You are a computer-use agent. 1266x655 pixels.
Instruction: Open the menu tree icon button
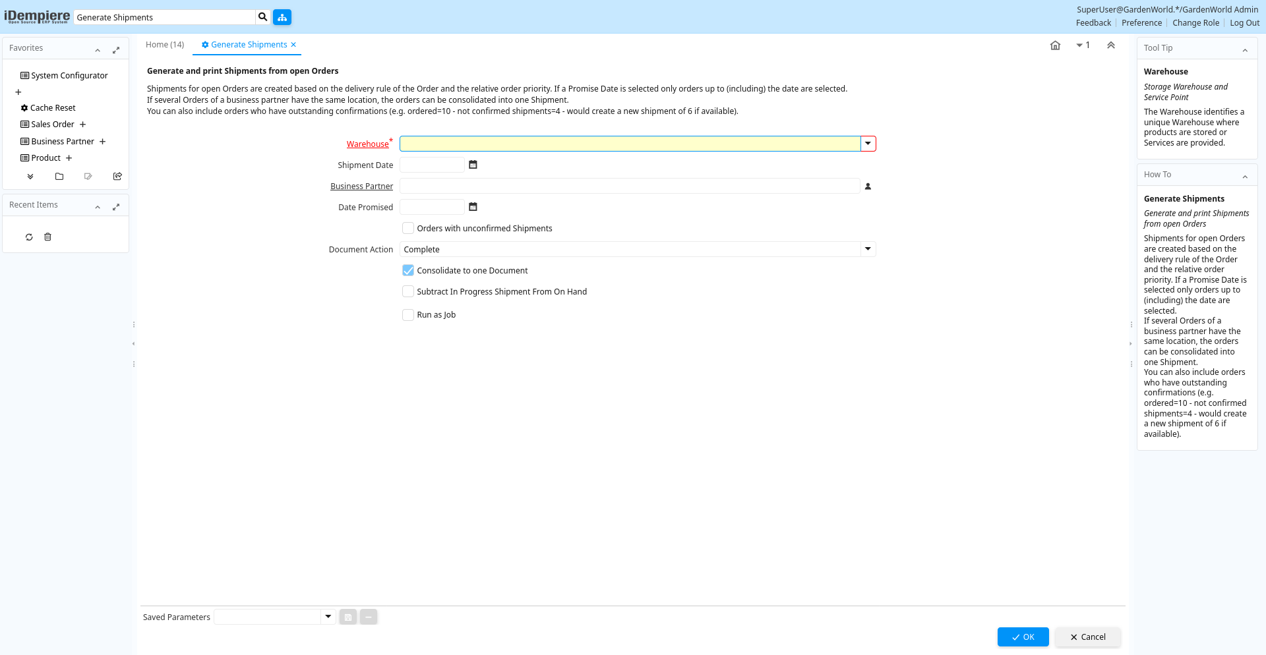point(282,17)
